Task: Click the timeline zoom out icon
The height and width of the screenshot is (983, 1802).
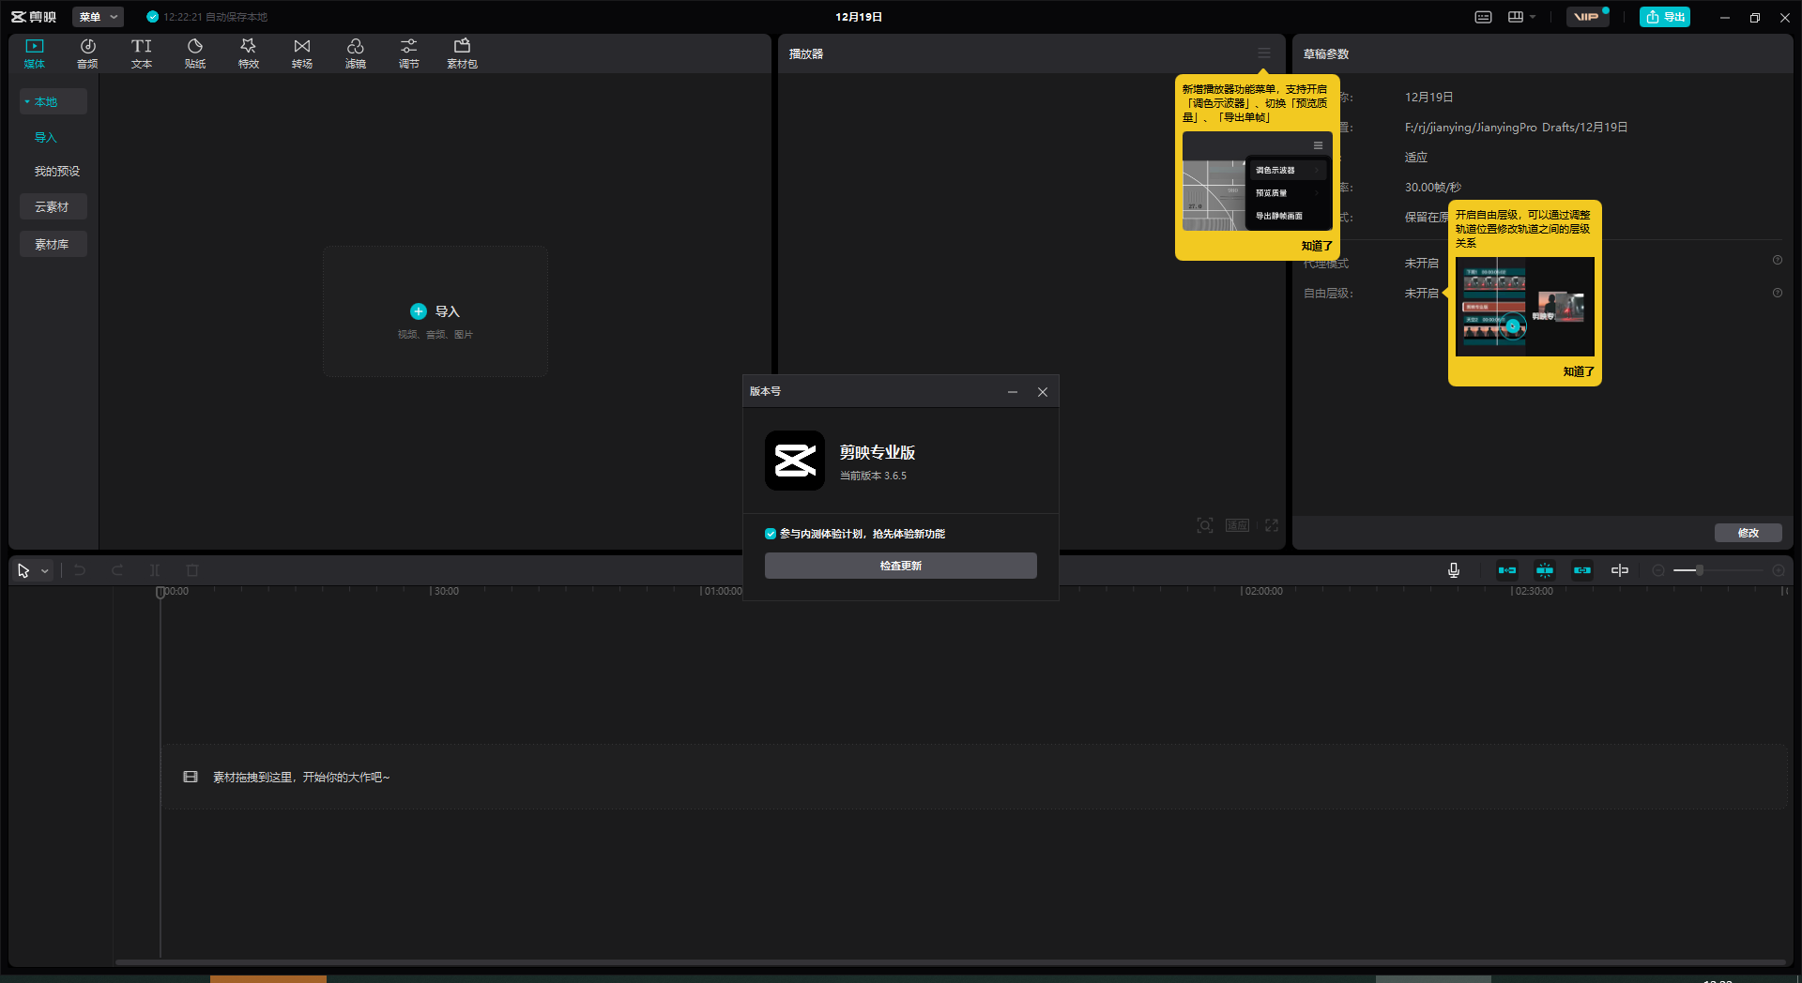Action: point(1658,570)
